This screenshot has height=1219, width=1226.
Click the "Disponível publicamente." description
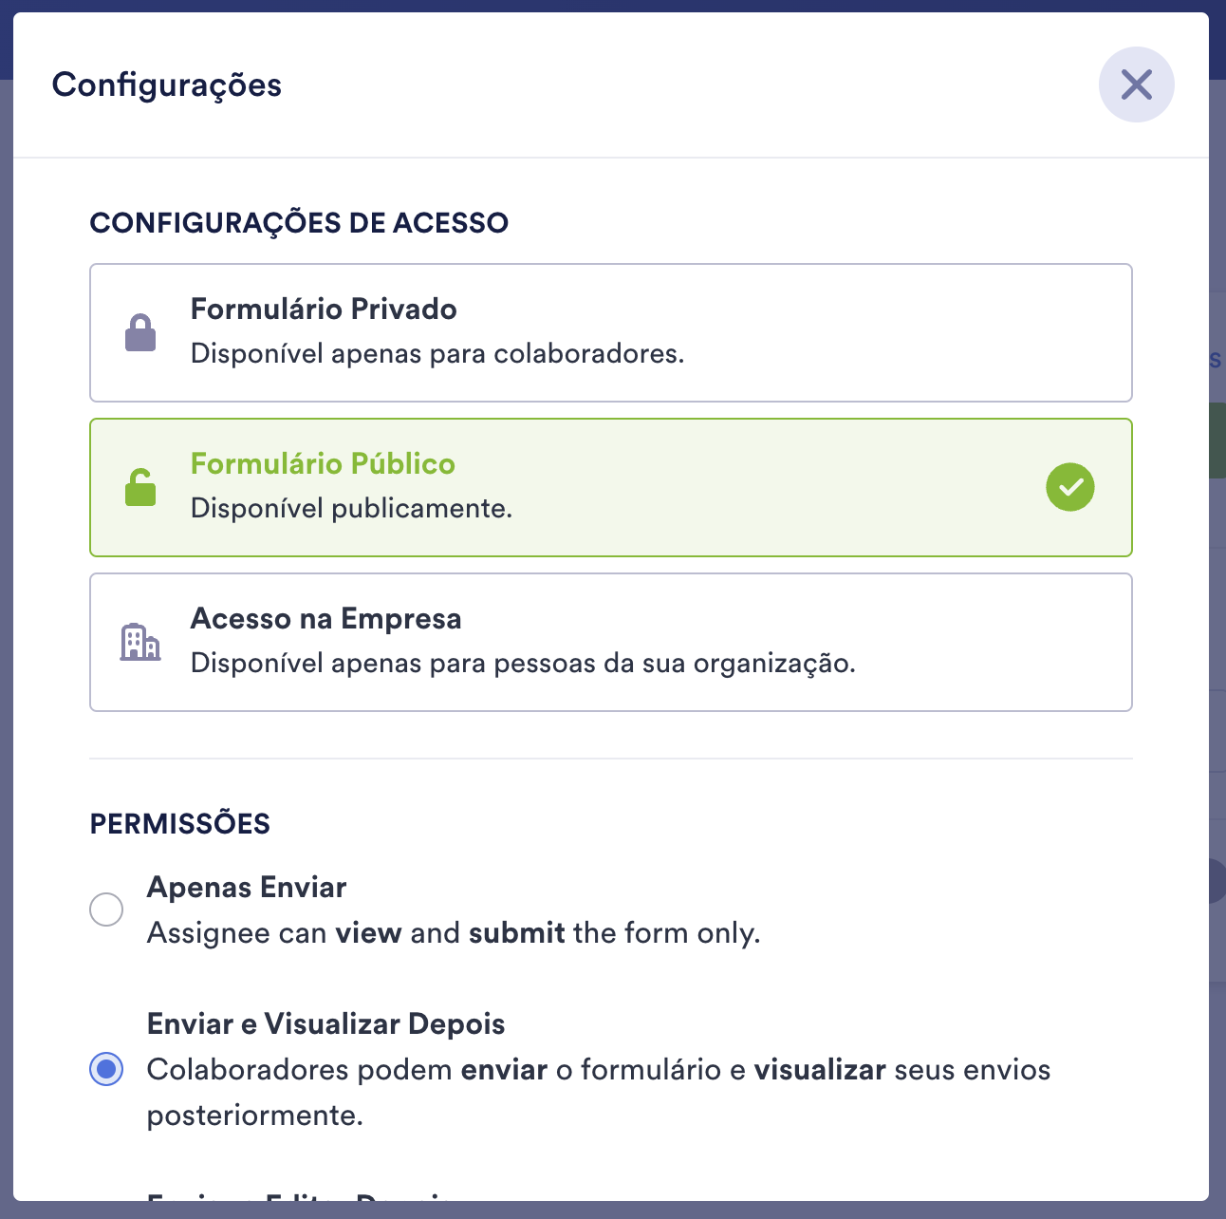click(351, 509)
